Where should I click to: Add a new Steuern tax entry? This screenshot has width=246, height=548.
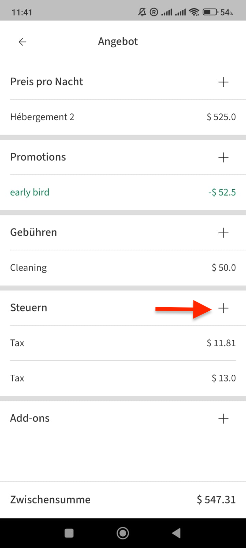pos(223,308)
